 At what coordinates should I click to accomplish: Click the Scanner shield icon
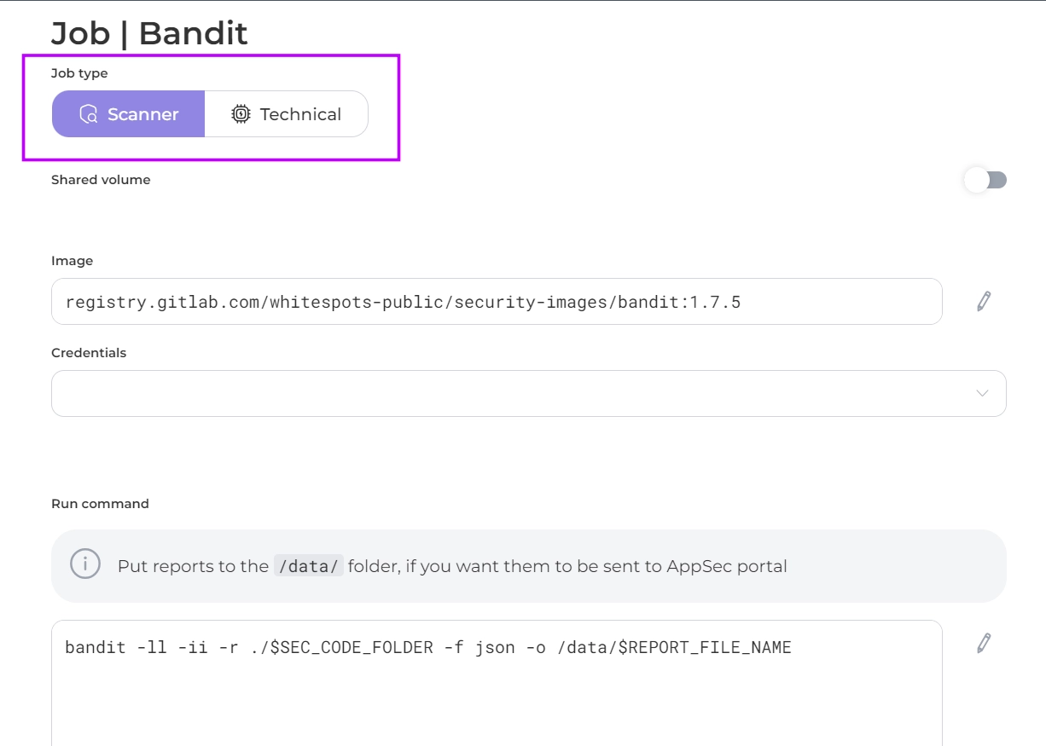pyautogui.click(x=88, y=114)
